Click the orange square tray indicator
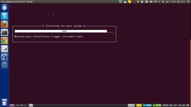 click(x=138, y=2)
